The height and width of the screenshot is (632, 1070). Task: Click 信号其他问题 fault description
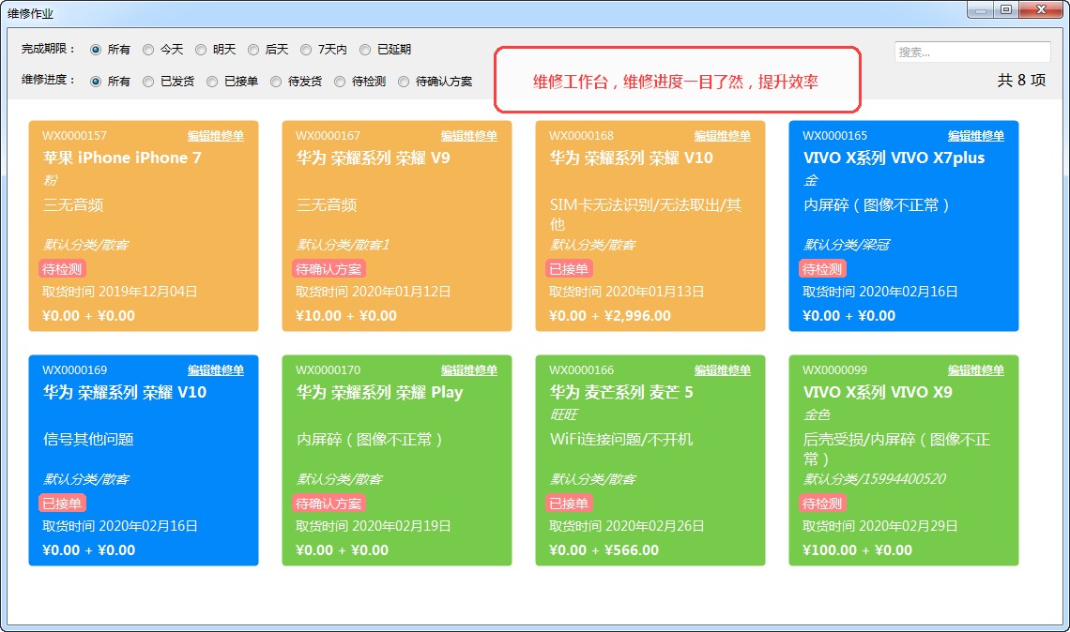(88, 439)
